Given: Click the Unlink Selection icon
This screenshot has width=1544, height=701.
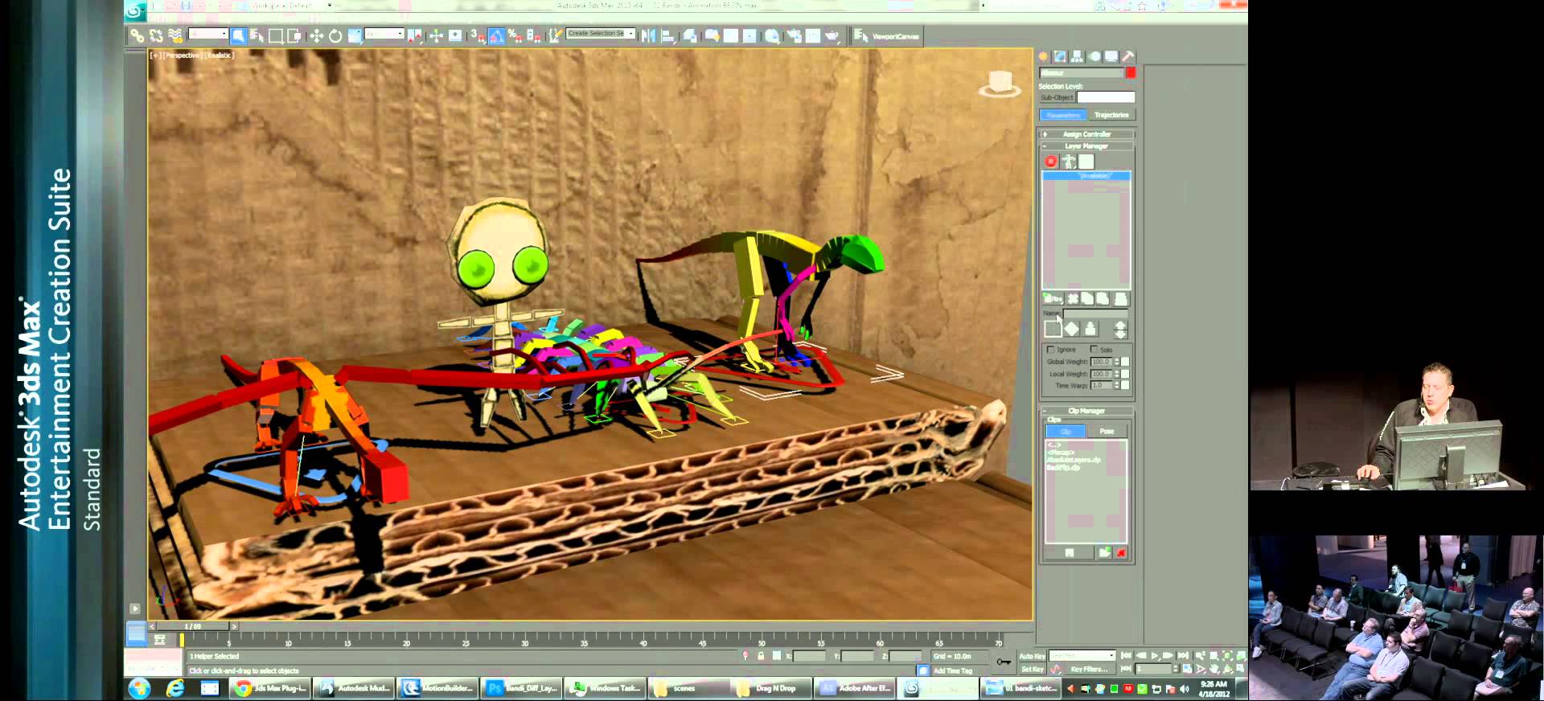Looking at the screenshot, I should click(x=156, y=35).
